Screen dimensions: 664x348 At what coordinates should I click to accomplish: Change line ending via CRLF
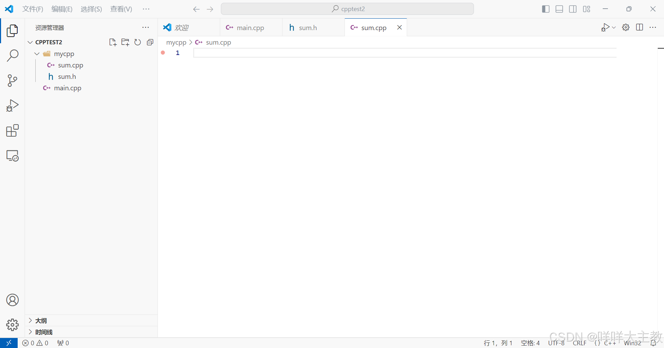580,343
